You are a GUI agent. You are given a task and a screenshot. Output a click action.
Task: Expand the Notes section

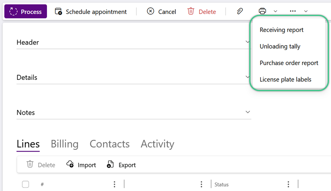click(134, 112)
